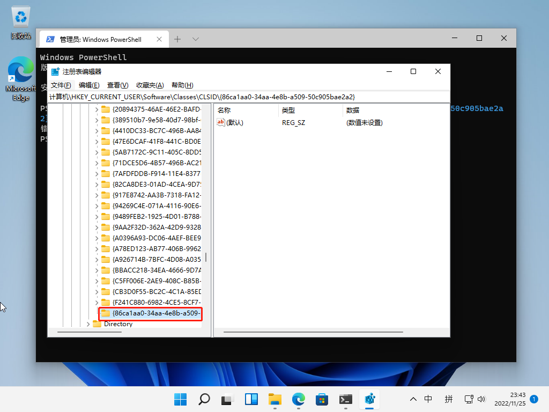Open the 编辑(E) menu
Screen dimensions: 549x412
89,85
